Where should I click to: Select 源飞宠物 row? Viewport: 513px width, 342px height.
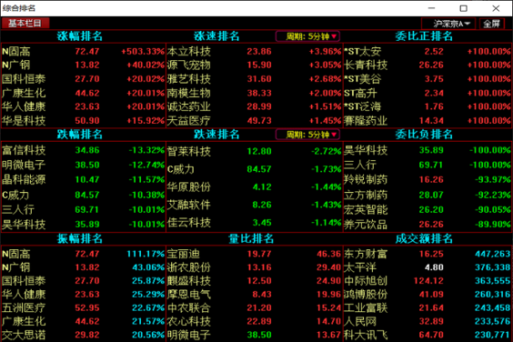pyautogui.click(x=254, y=65)
